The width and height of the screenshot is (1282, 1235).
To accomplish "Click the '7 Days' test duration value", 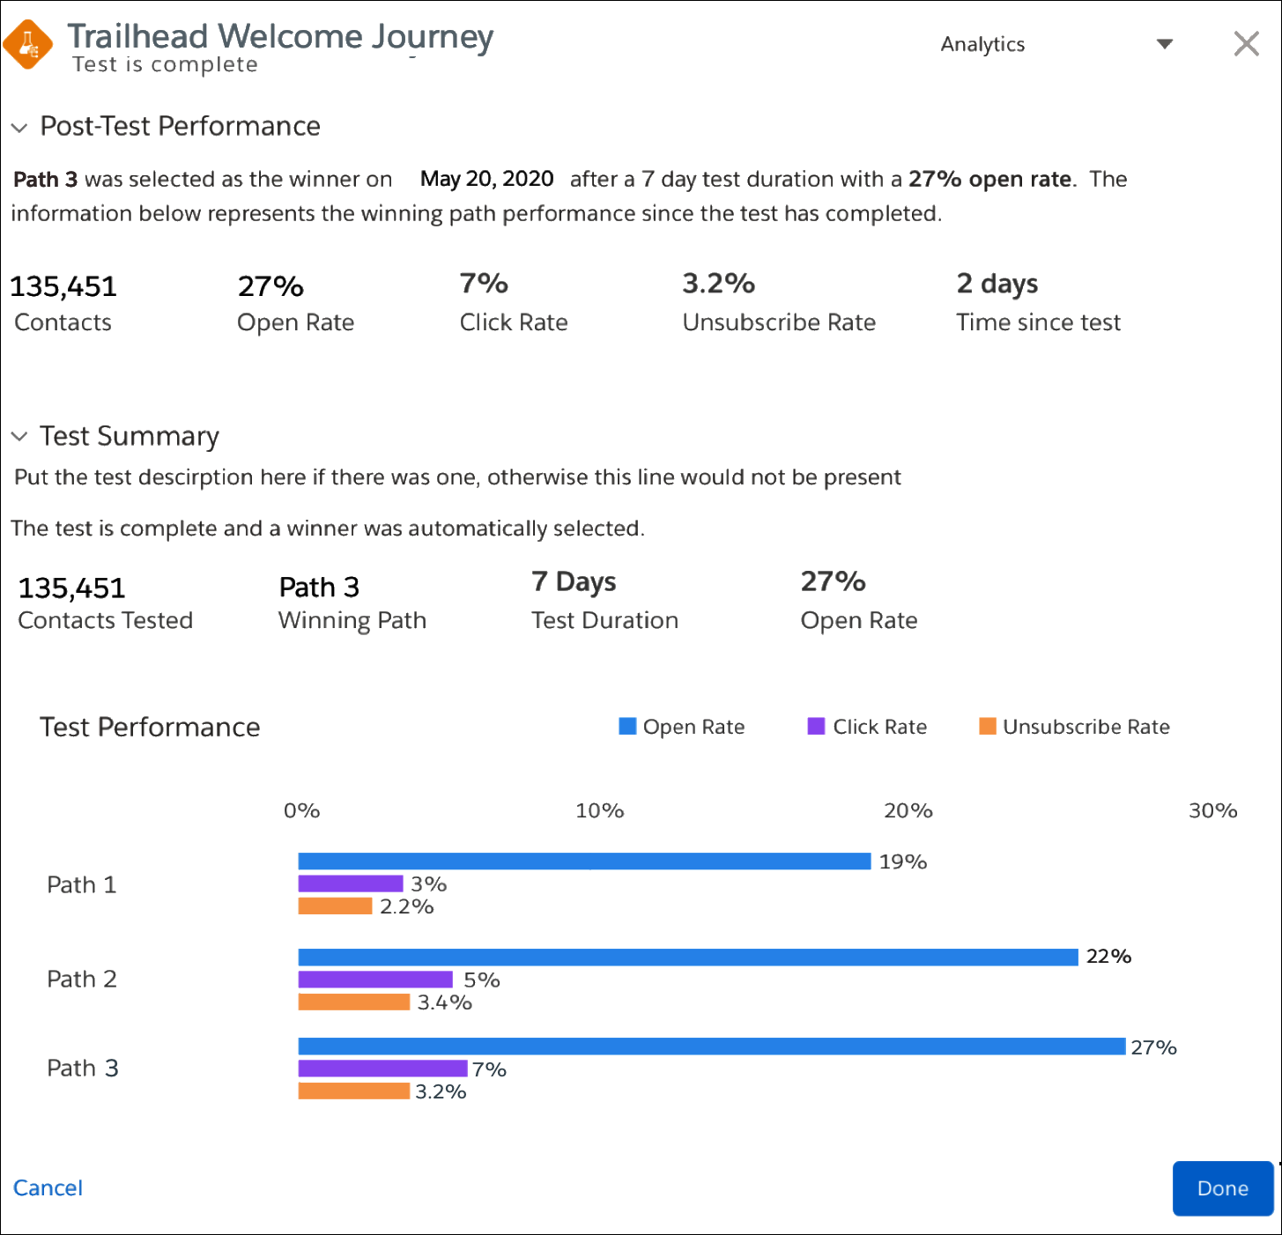I will tap(574, 582).
